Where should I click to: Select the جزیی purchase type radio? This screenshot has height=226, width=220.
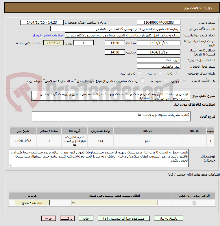tap(184, 81)
